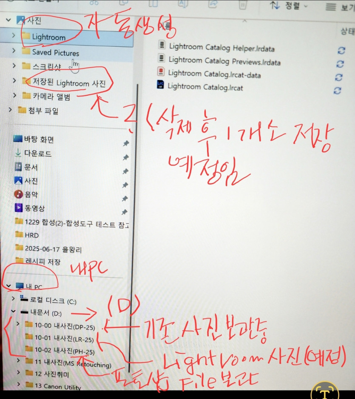The height and width of the screenshot is (399, 355).
Task: Select the Lightroom Catalog Helper.lrdata file icon
Action: tap(162, 45)
